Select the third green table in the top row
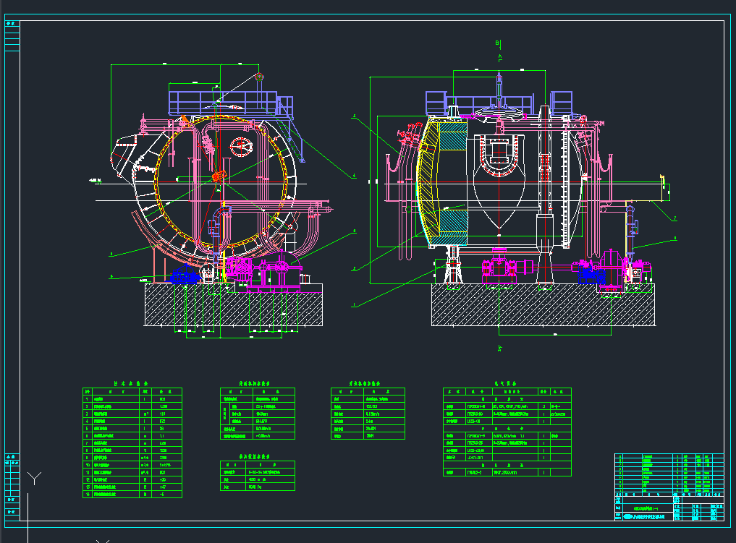Viewport: 736px width, 543px height. tap(367, 414)
